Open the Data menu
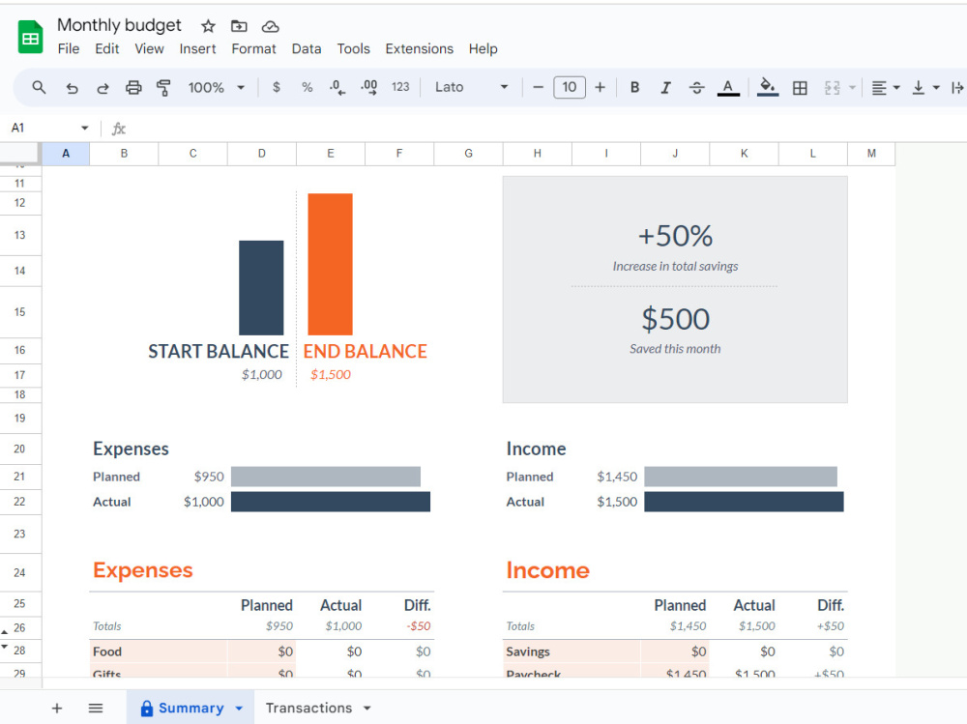967x724 pixels. click(x=306, y=48)
